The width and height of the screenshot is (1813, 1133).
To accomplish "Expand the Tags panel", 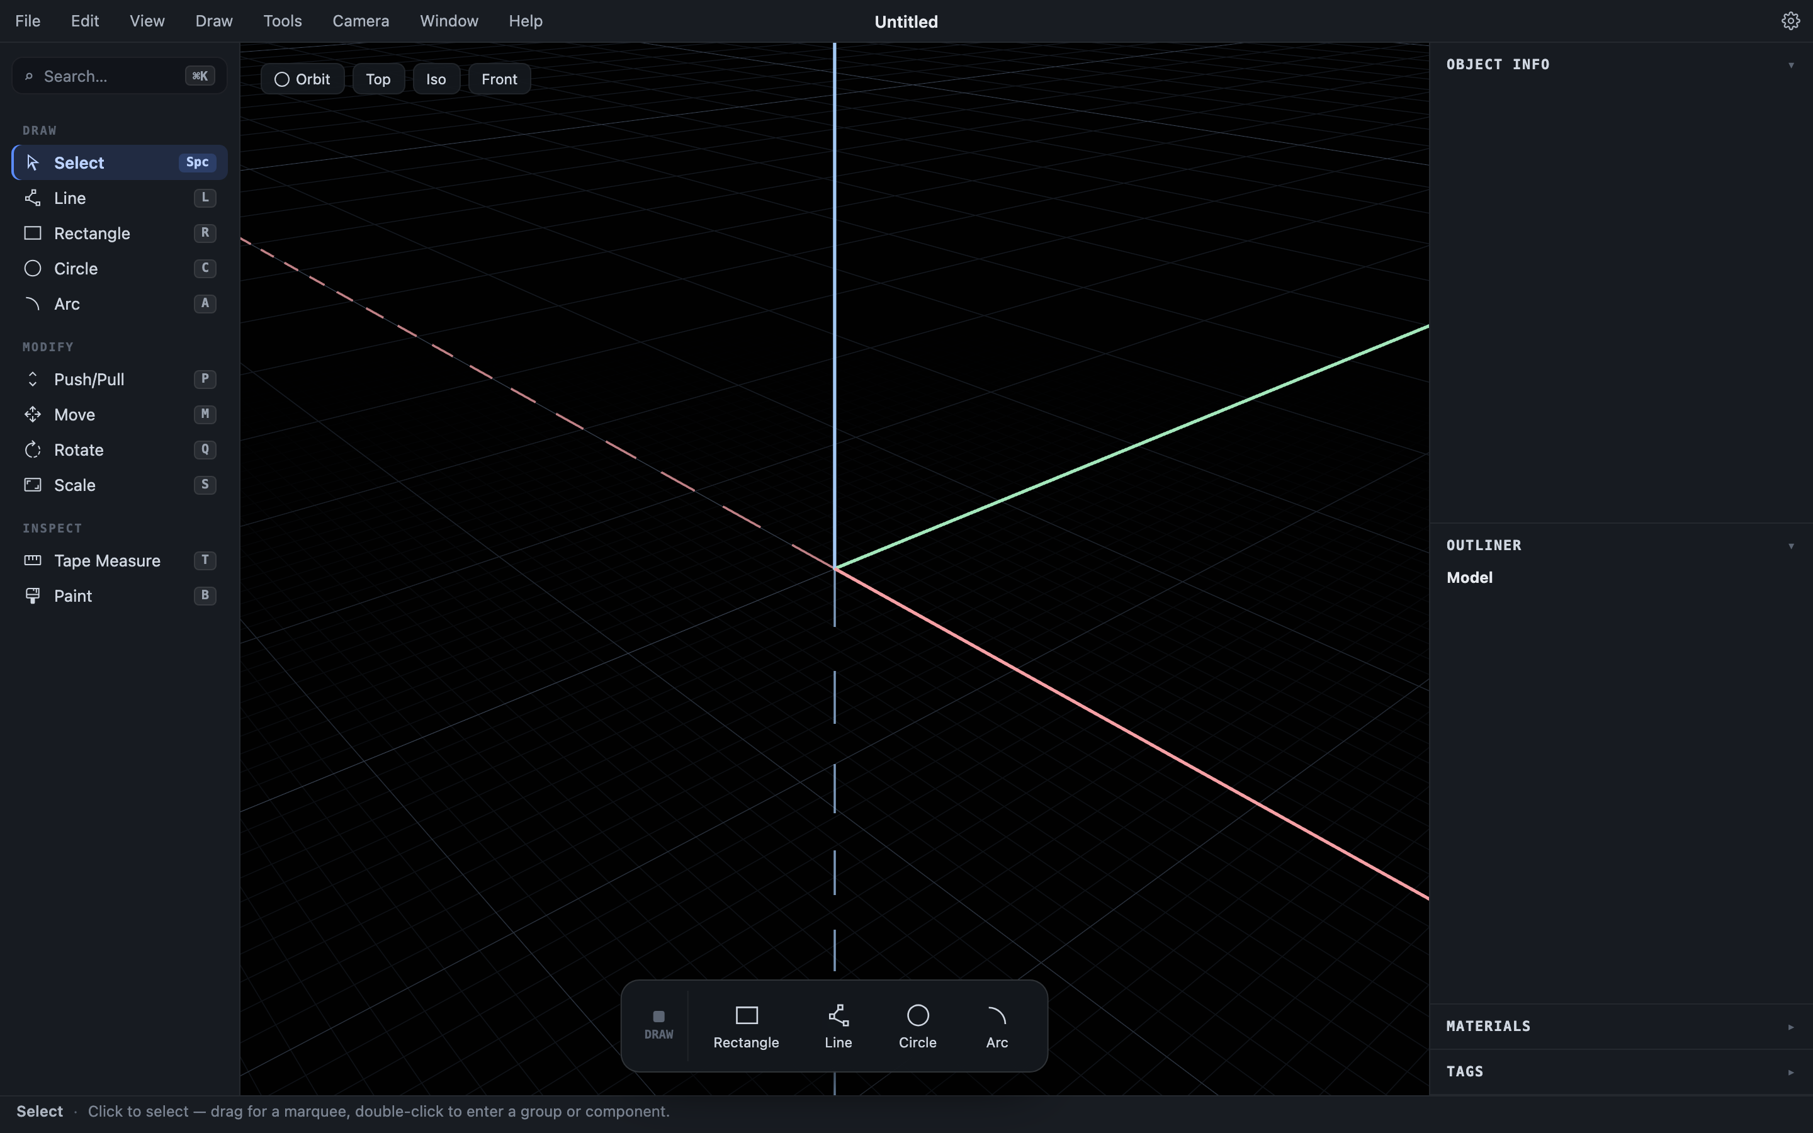I will [x=1791, y=1073].
